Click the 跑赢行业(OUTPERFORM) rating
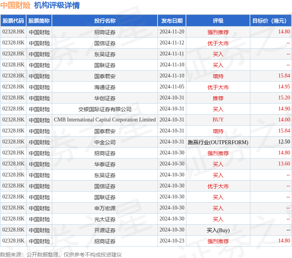This screenshot has height=258, width=292. 218,142
